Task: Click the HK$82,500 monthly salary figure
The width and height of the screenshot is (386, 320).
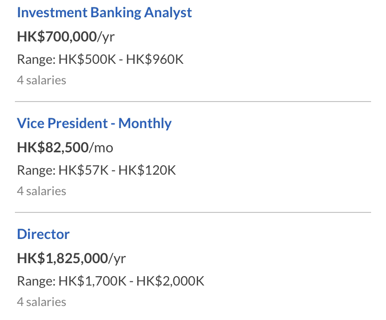Action: (x=53, y=147)
